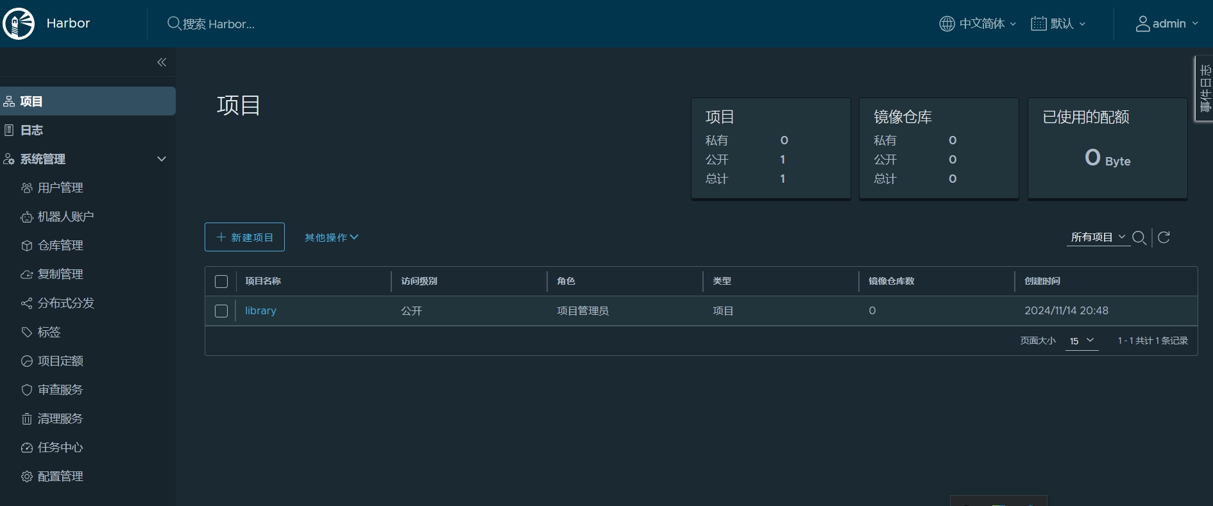Click the 新建项目 button

click(244, 237)
